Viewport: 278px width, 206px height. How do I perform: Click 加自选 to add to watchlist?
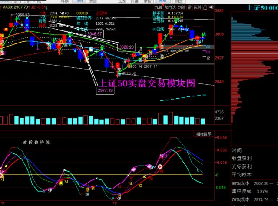click(x=170, y=7)
